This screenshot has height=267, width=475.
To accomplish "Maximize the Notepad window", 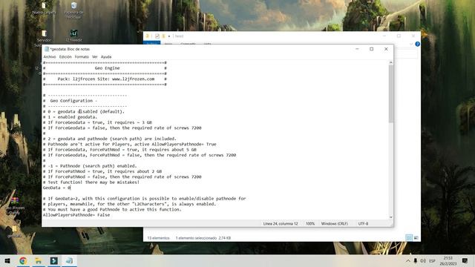I will coord(372,49).
